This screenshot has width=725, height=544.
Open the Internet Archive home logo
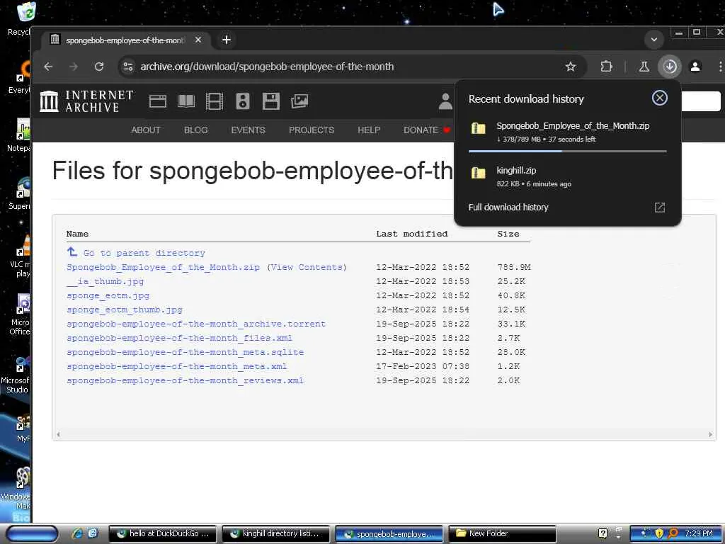point(86,101)
